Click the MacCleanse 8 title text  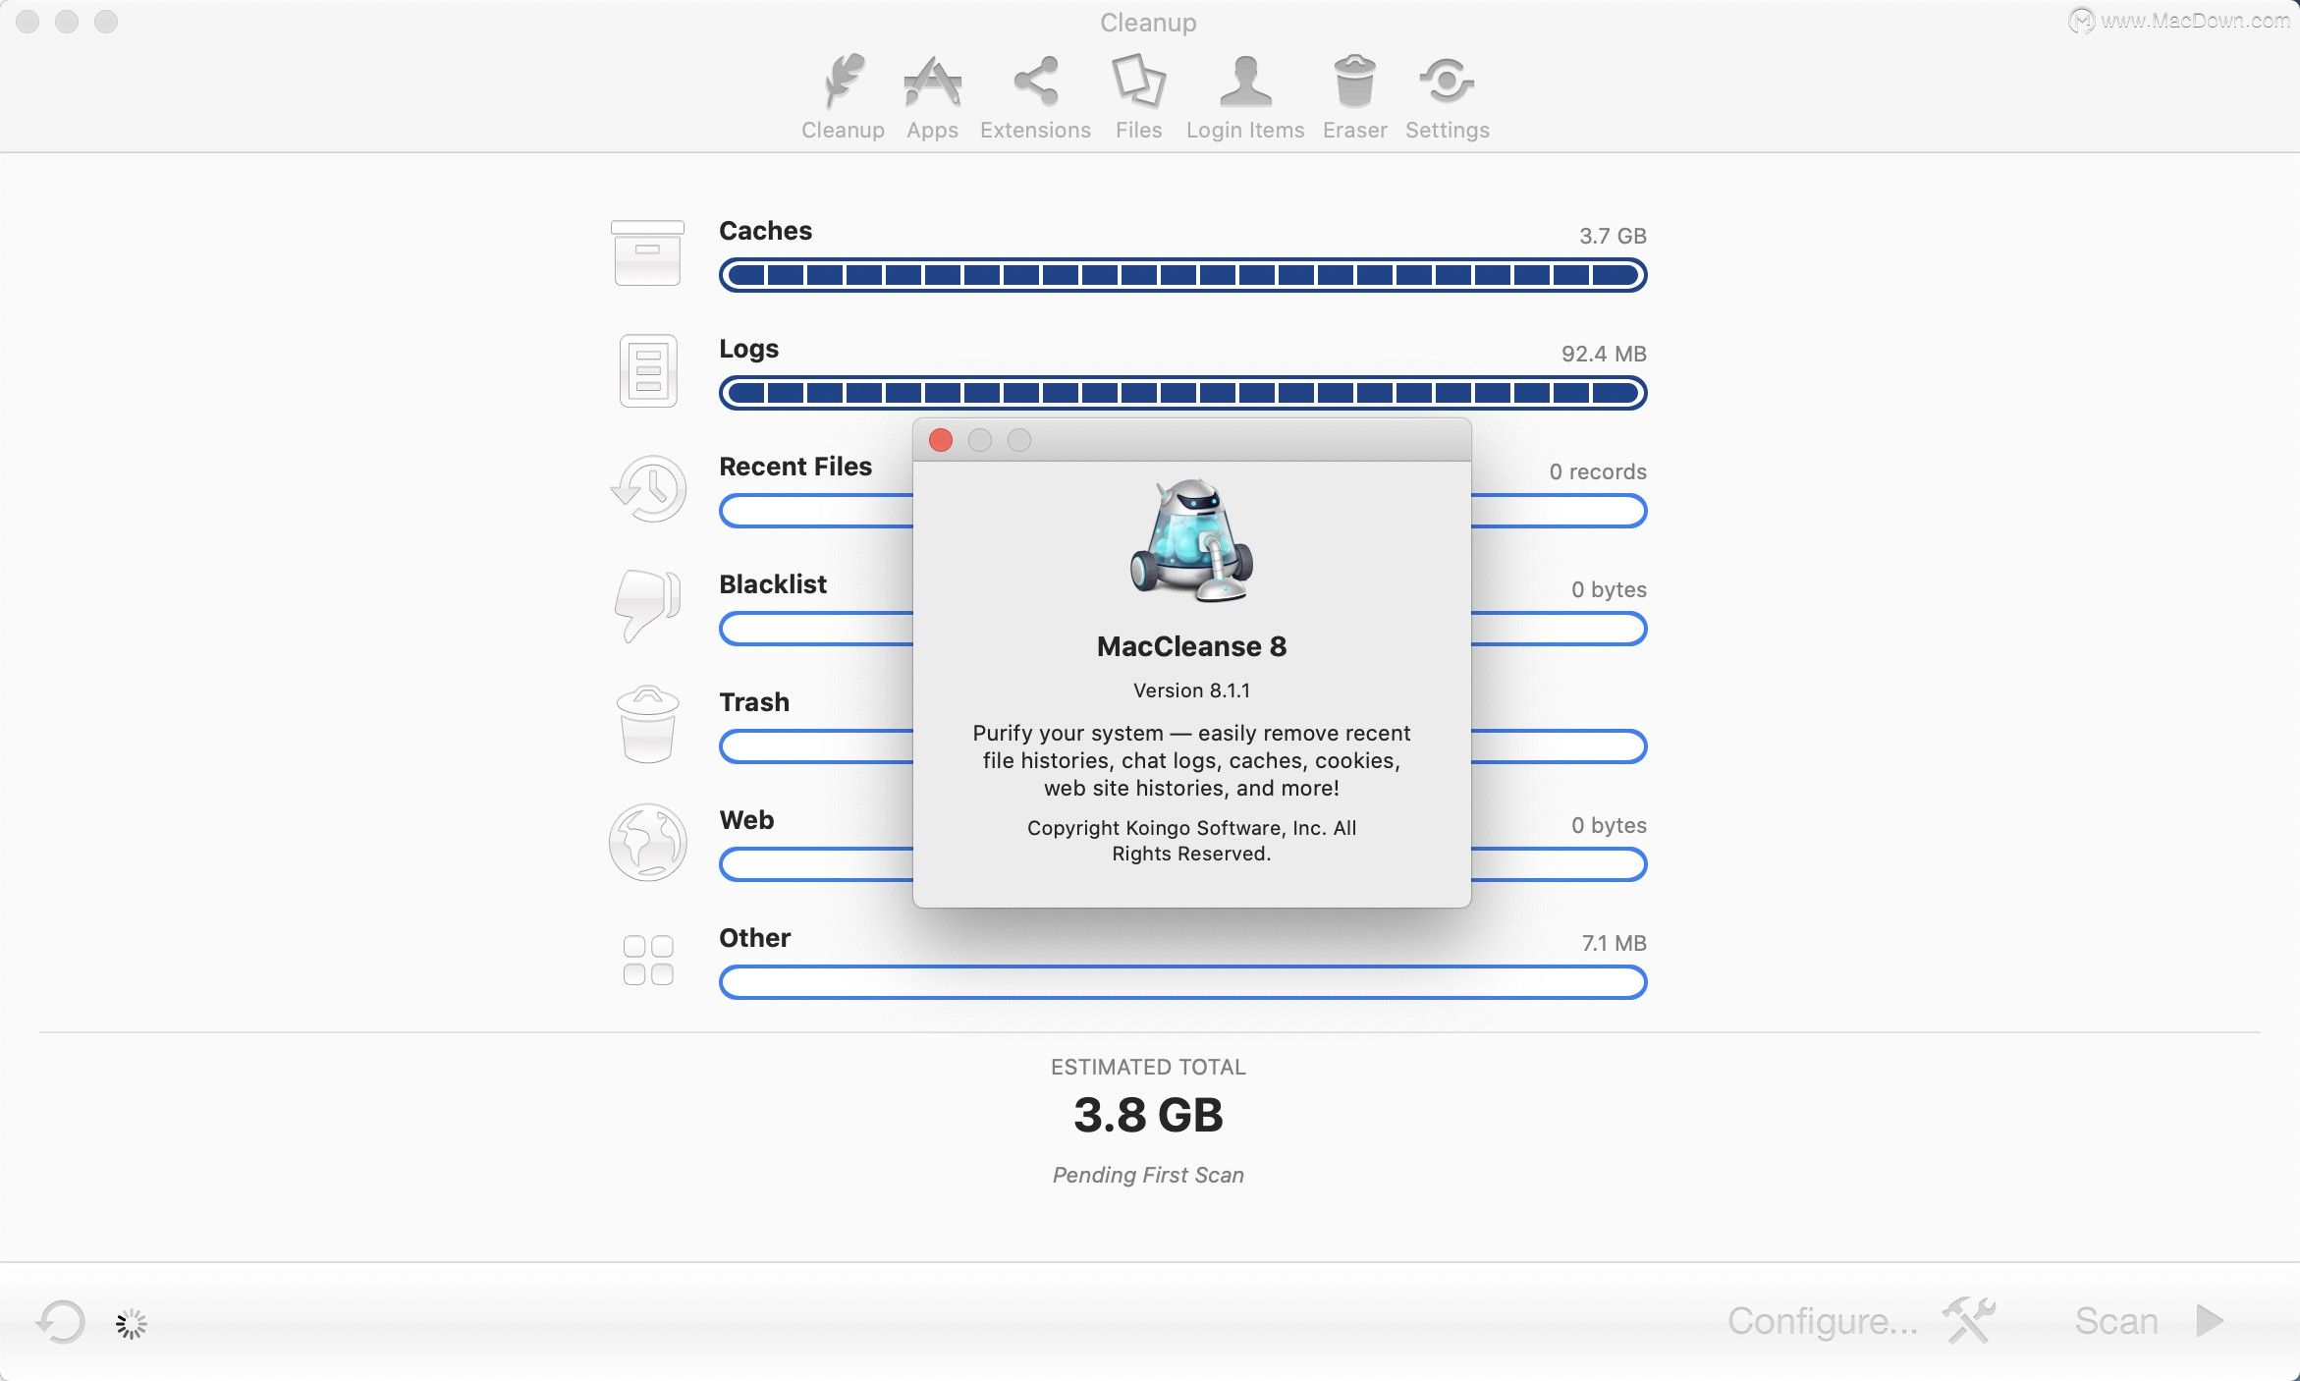pos(1191,646)
